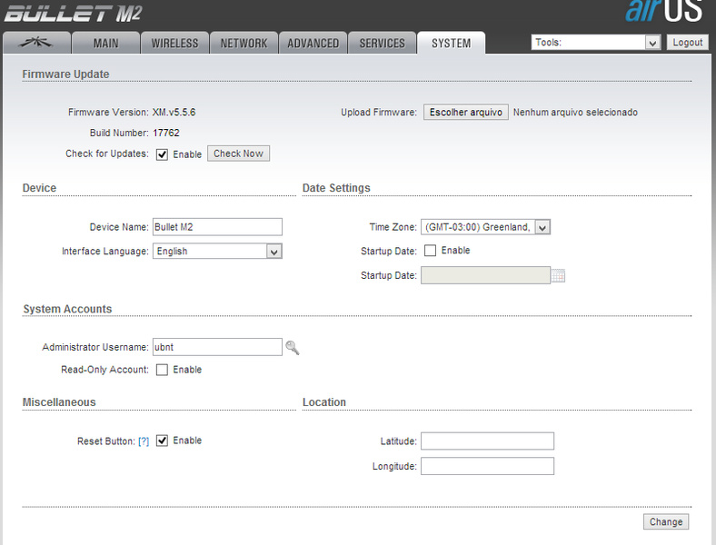Click build number value 17762
Viewport: 716px width, 545px height.
[166, 133]
